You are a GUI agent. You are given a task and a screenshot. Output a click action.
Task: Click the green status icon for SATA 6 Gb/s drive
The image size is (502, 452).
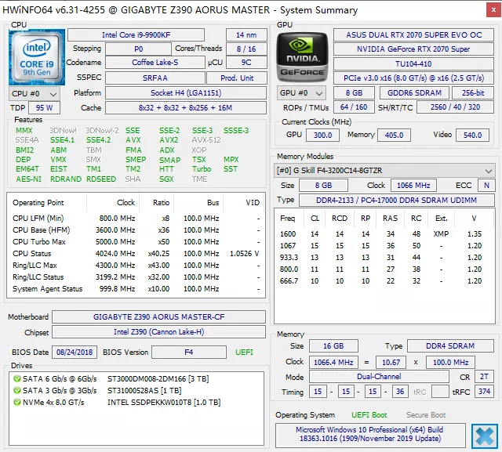[x=17, y=379]
